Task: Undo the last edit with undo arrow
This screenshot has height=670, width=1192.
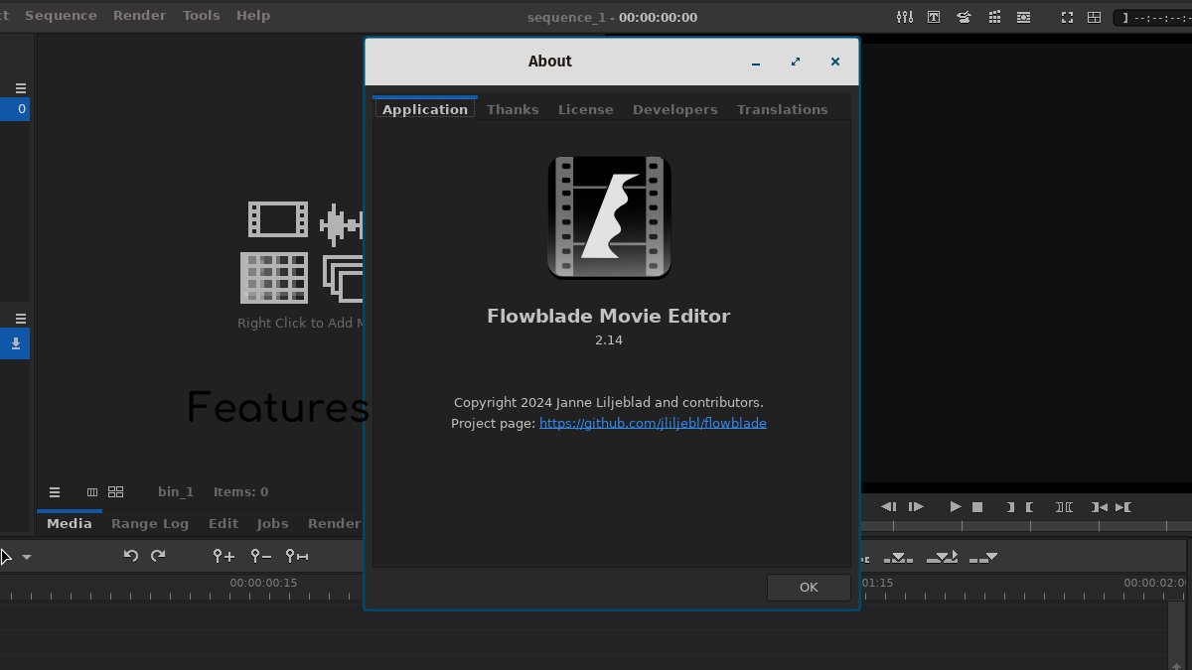Action: click(x=130, y=556)
